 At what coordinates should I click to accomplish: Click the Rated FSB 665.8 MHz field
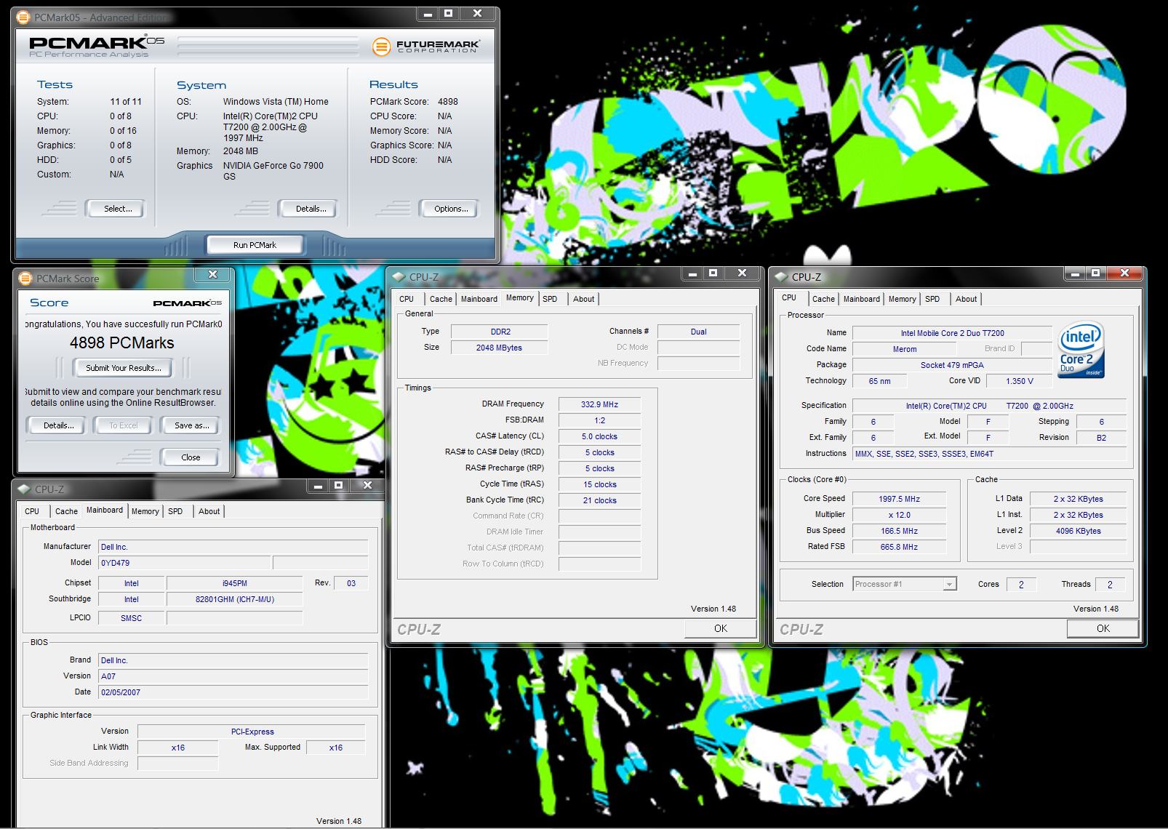tap(900, 547)
